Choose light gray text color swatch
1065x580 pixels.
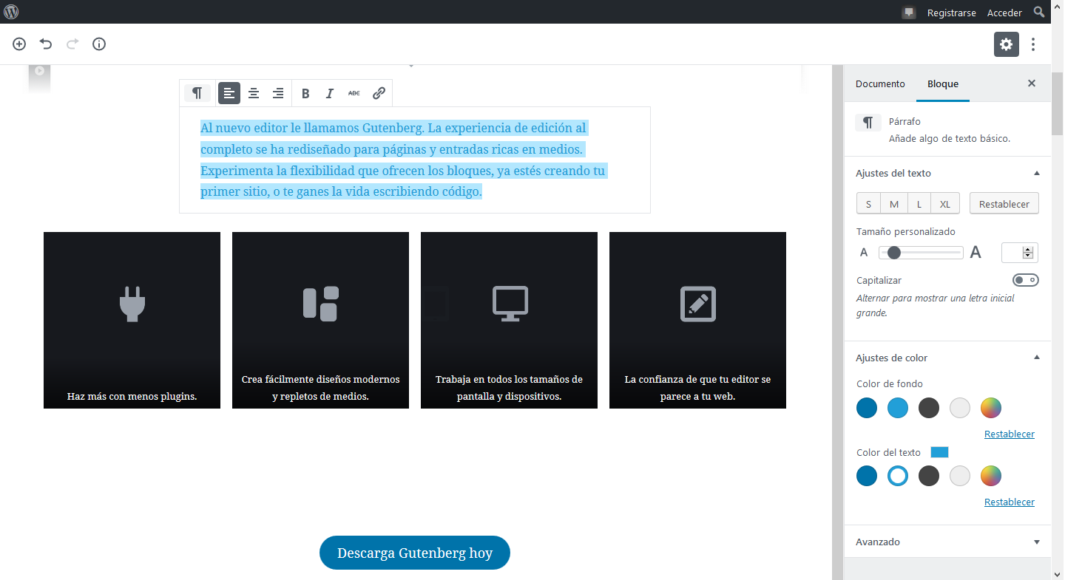tap(960, 476)
